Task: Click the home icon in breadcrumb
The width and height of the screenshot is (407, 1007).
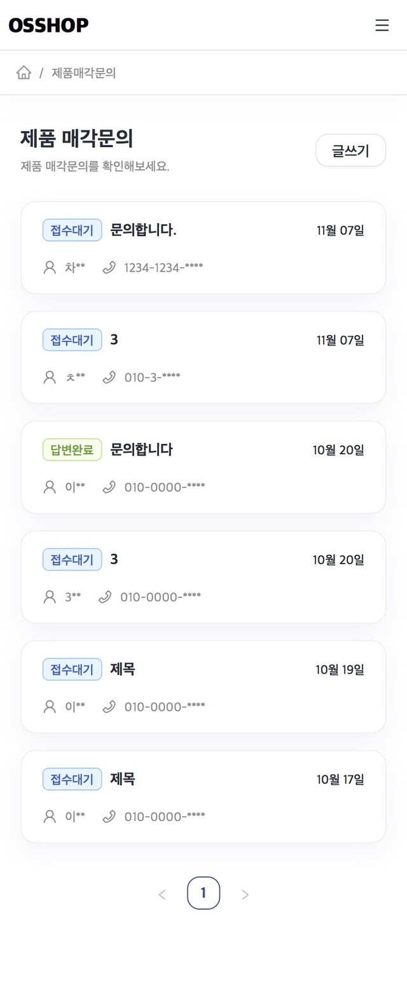Action: pyautogui.click(x=24, y=73)
